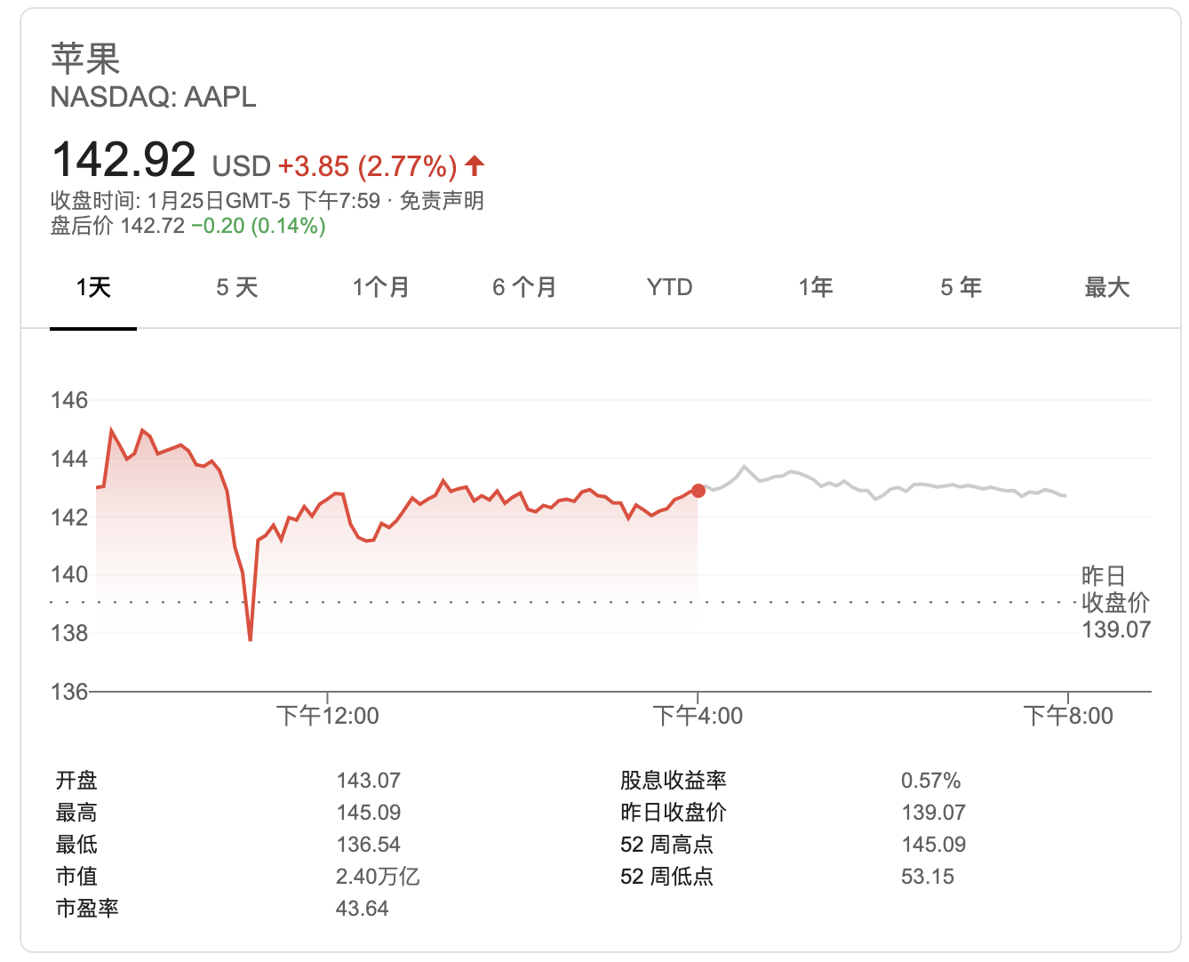
Task: Switch to the 5 天 tab
Action: click(237, 287)
